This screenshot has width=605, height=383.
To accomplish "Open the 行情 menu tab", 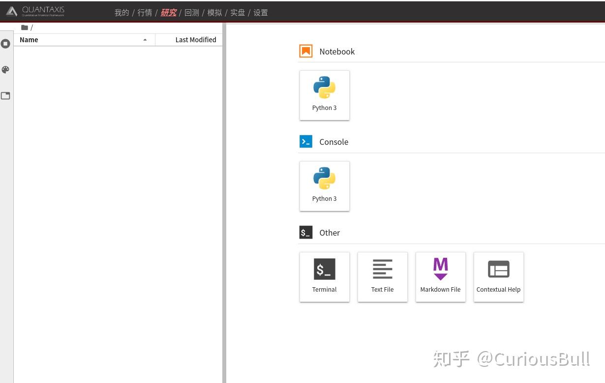I will point(145,13).
